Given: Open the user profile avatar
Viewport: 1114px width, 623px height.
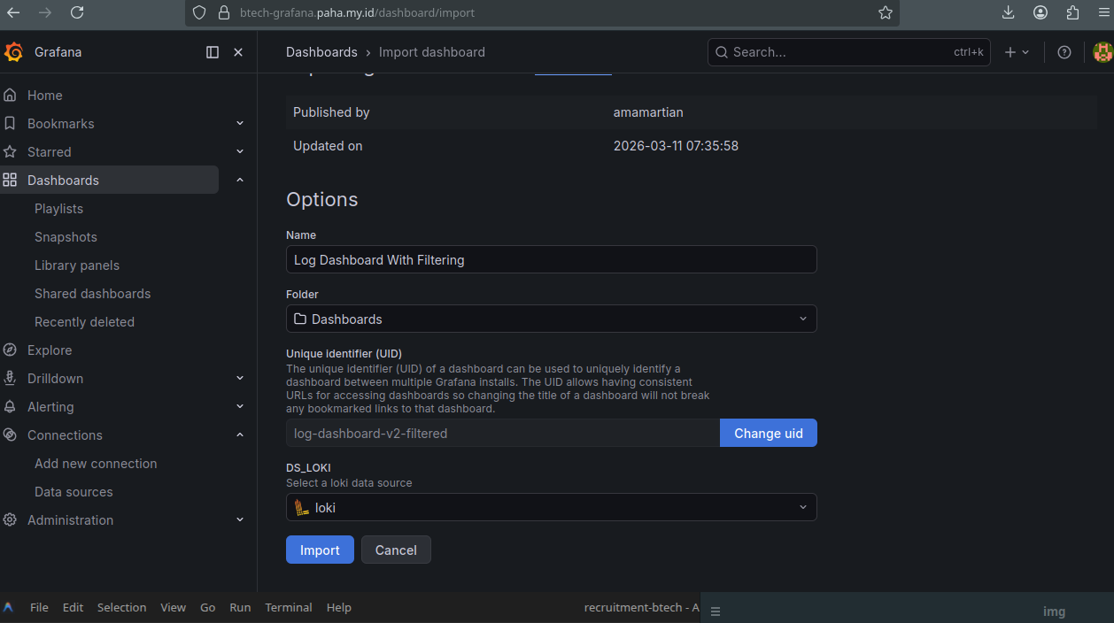Looking at the screenshot, I should coord(1102,52).
